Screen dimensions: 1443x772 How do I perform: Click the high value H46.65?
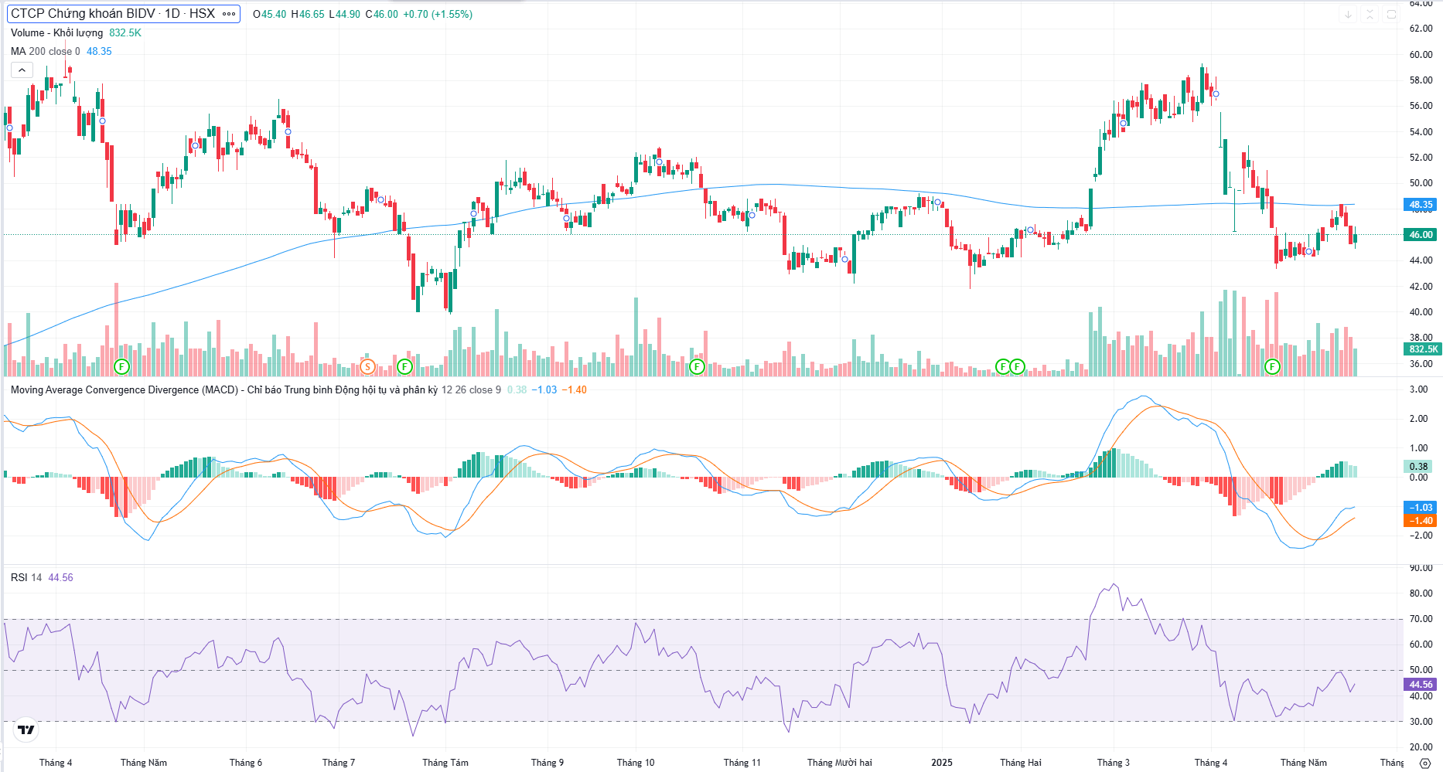click(x=308, y=14)
